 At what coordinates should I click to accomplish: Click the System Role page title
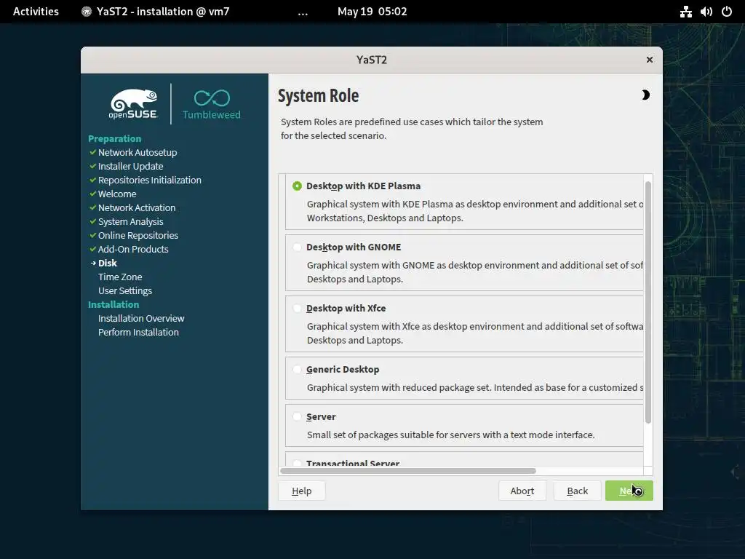[319, 95]
